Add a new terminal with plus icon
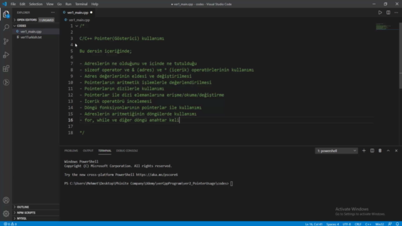This screenshot has height=226, width=402. coord(364,151)
